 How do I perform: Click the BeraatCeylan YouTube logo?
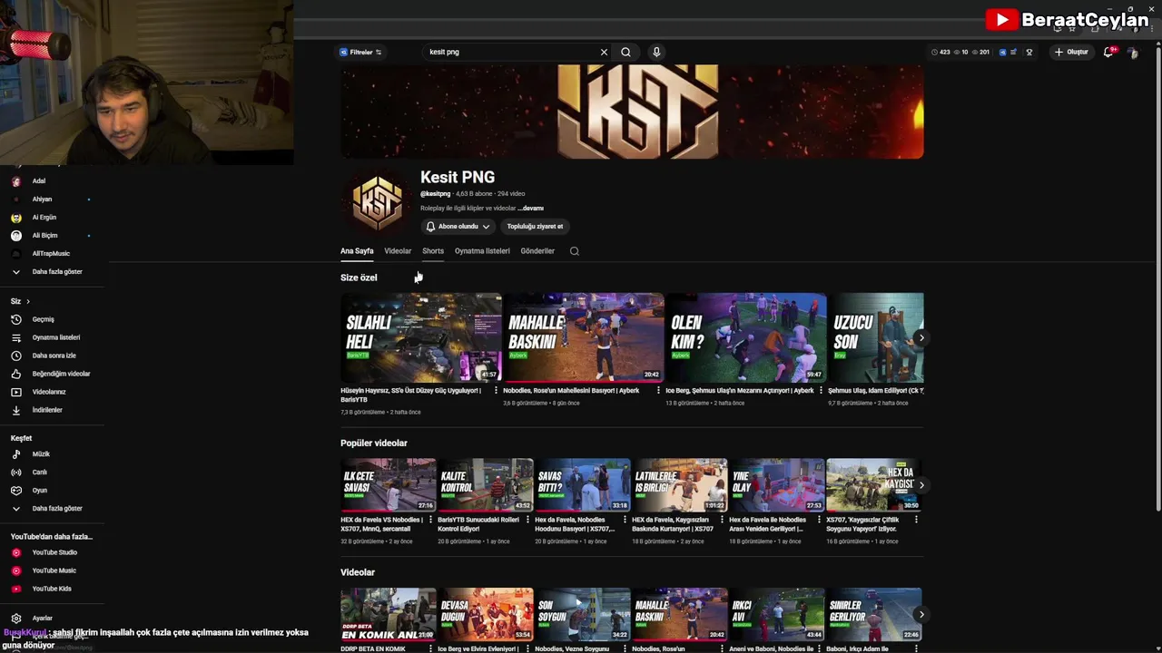point(1068,20)
